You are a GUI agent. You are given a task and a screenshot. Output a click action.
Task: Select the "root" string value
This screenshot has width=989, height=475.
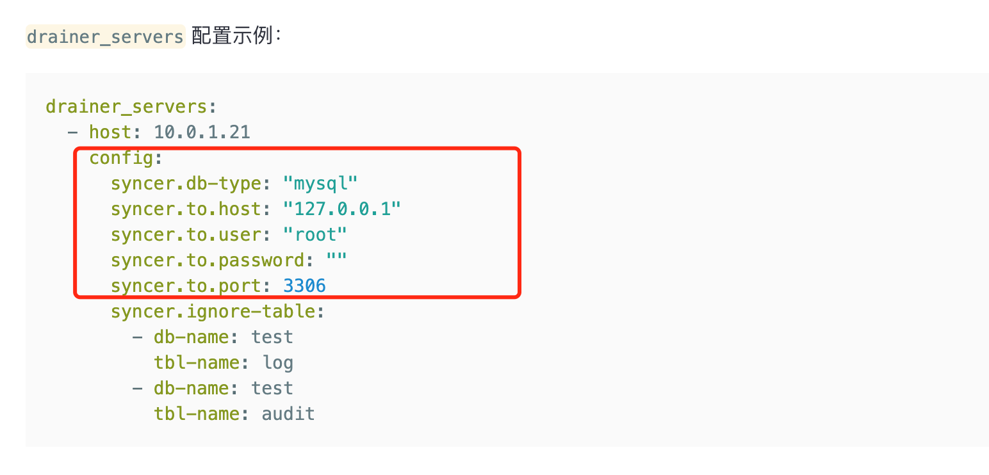315,234
